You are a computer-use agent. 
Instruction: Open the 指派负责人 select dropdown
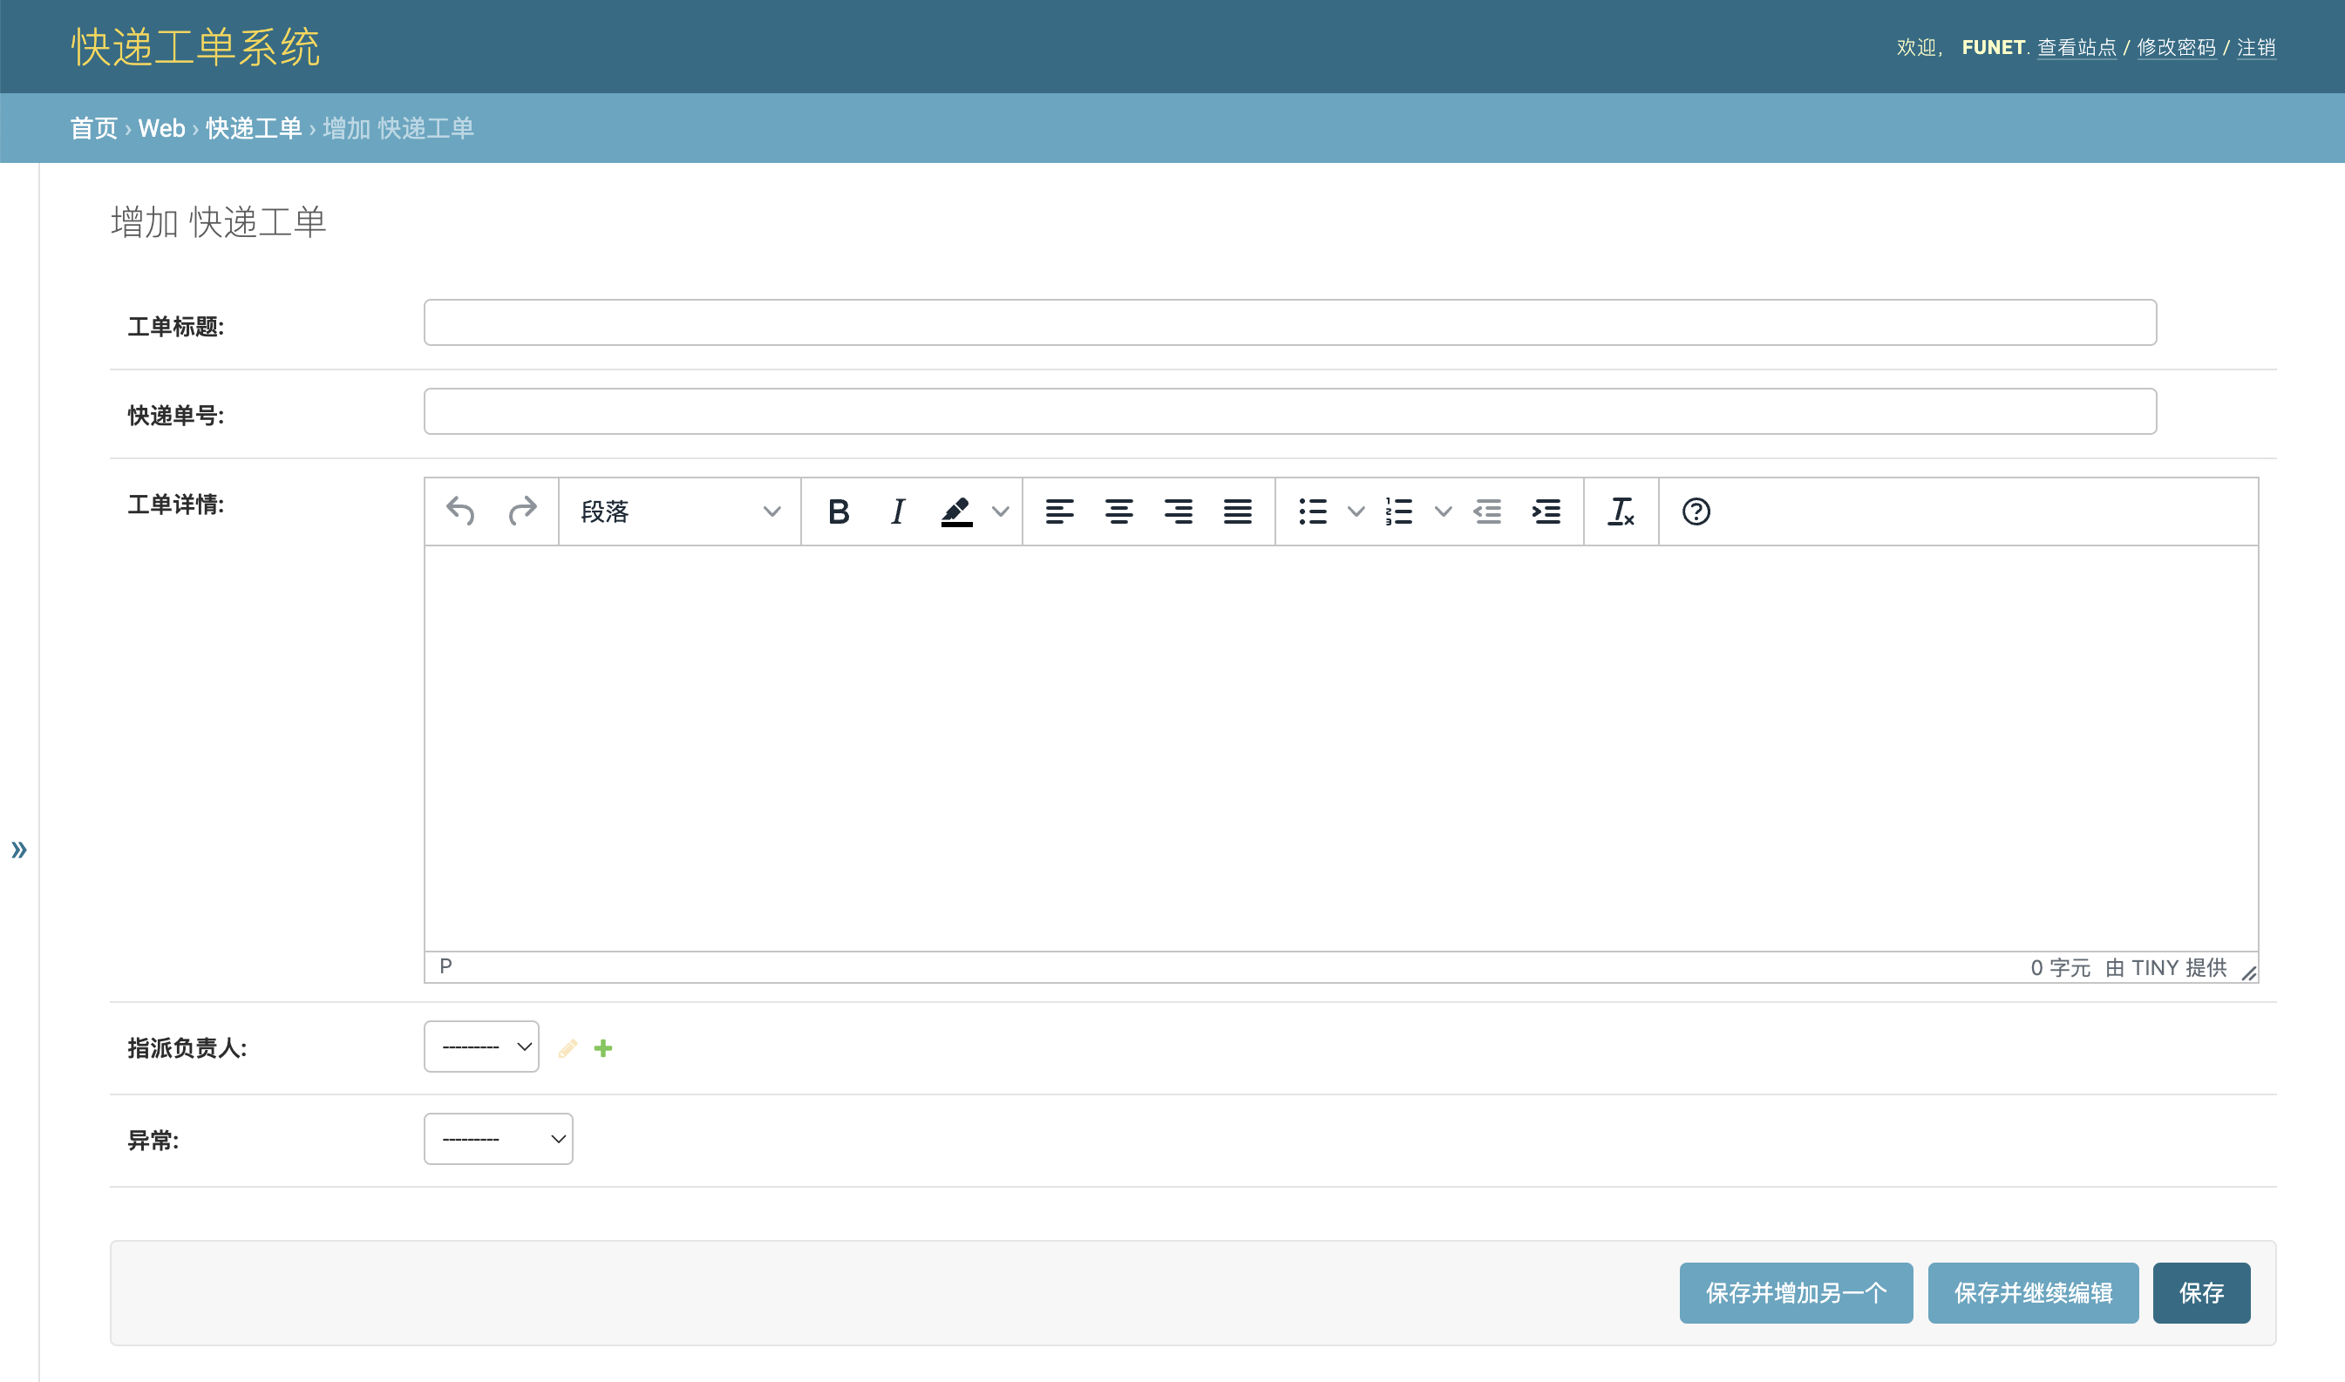click(482, 1047)
